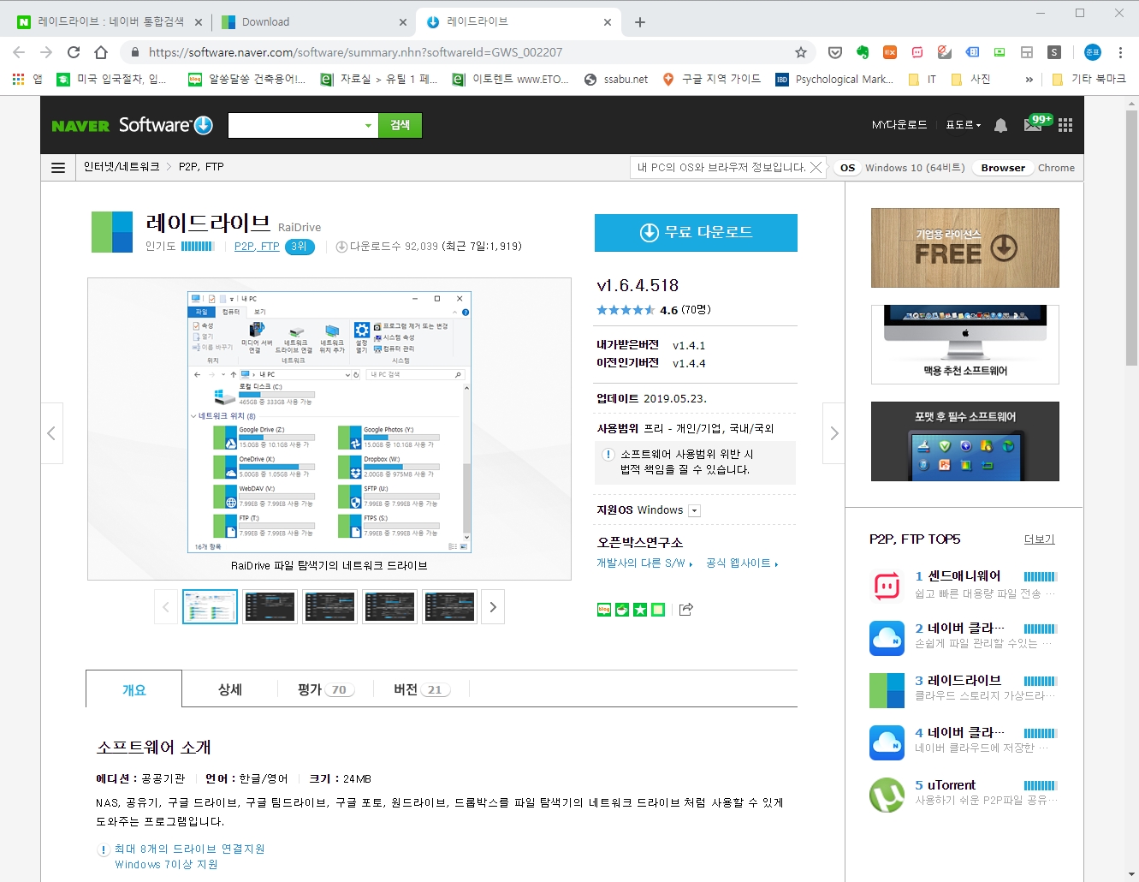Expand the developer's other S/W link
1139x882 pixels.
[644, 563]
